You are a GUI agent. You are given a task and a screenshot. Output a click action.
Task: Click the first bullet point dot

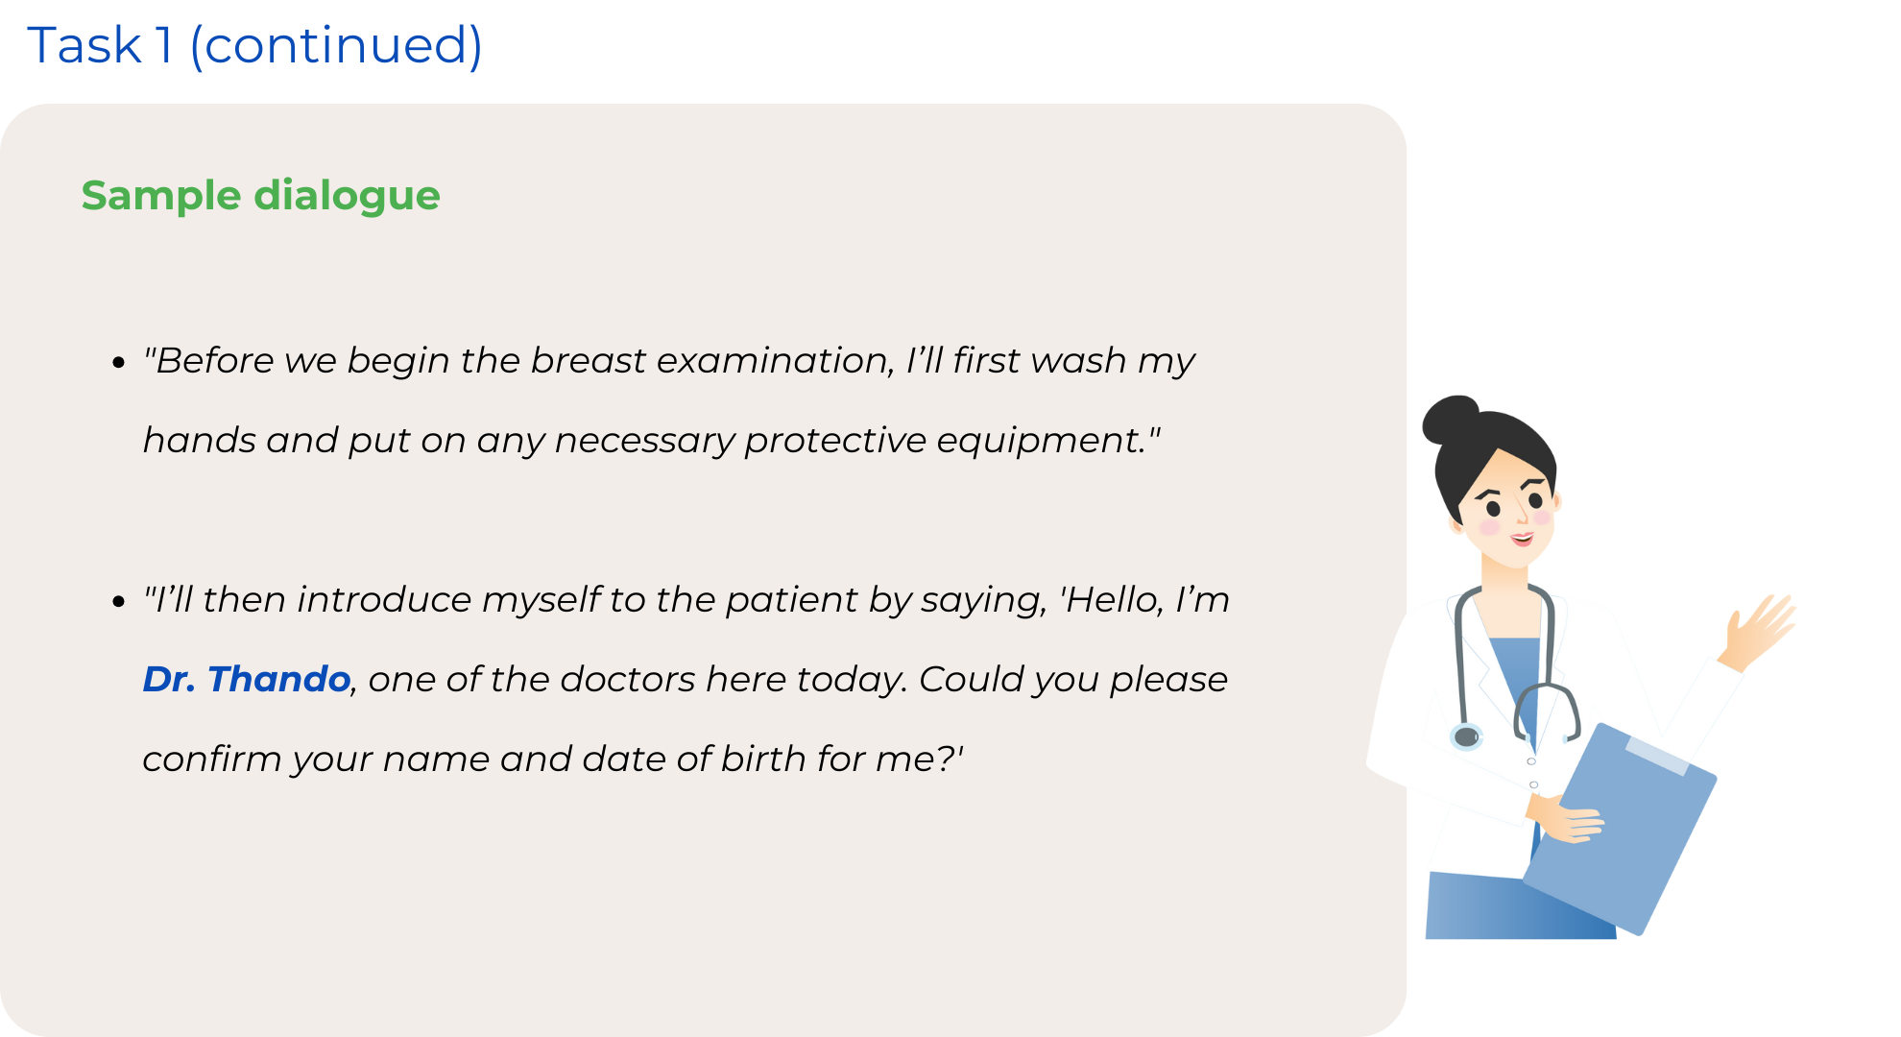click(119, 363)
